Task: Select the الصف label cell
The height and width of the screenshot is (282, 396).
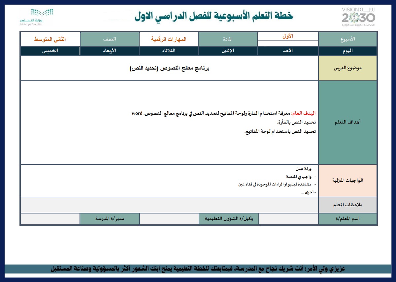Action: point(110,39)
